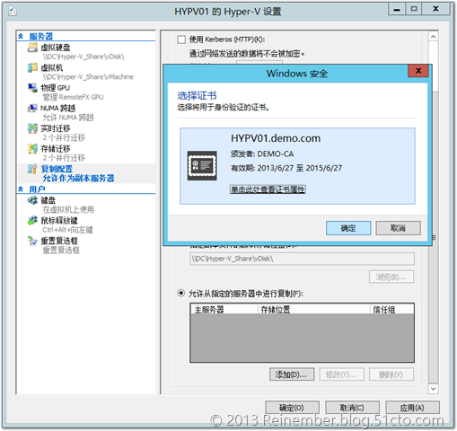This screenshot has width=457, height=431.
Task: Click the 管理 RemoteFX GPU description
Action: tap(73, 97)
